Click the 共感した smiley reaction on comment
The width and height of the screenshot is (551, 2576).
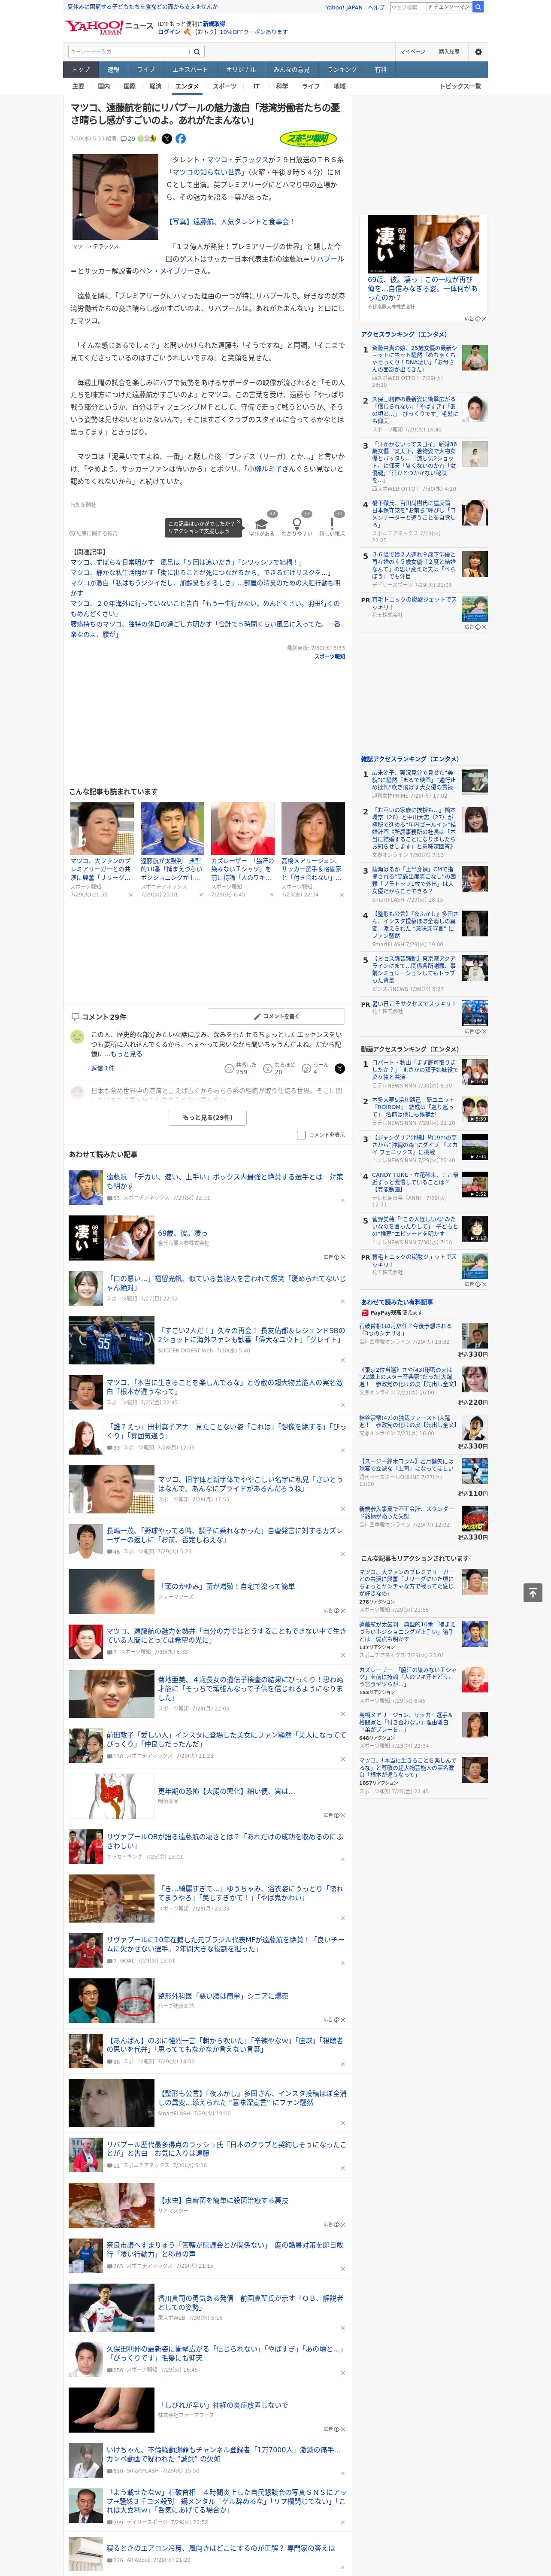tap(241, 1068)
